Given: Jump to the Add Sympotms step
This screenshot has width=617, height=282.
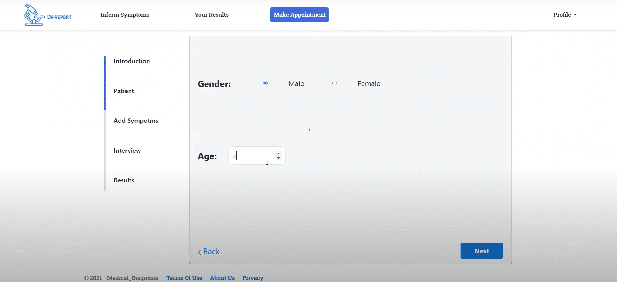Looking at the screenshot, I should pos(136,121).
